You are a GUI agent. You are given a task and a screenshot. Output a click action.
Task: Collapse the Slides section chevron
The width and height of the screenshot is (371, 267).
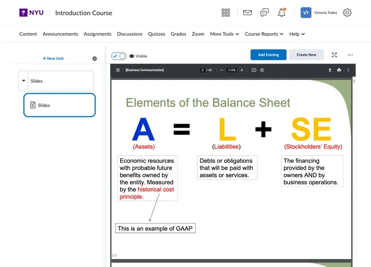pyautogui.click(x=23, y=81)
